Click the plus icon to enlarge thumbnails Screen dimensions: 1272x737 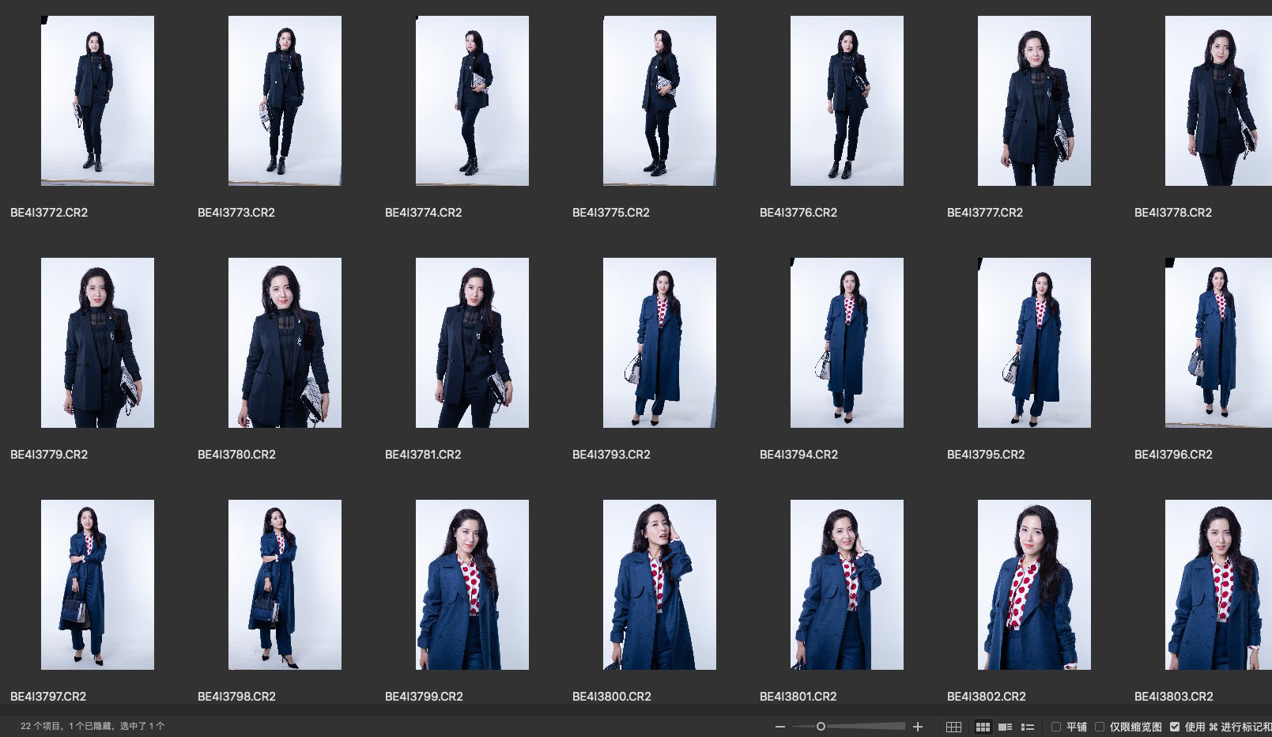pos(918,727)
